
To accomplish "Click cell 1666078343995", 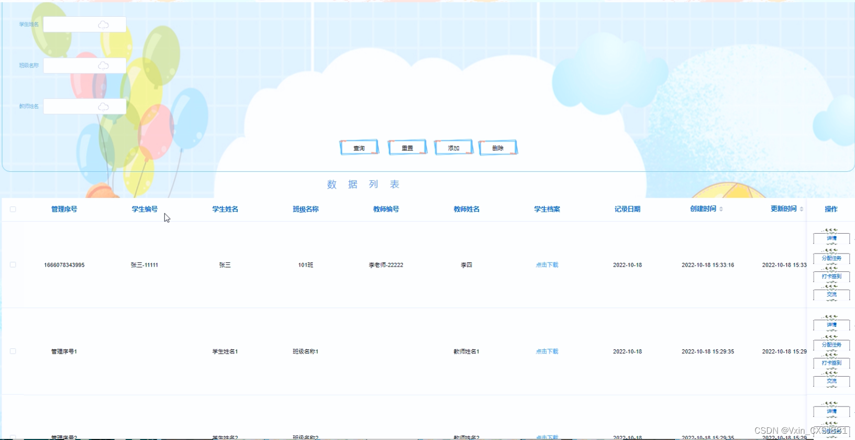I will pos(64,265).
